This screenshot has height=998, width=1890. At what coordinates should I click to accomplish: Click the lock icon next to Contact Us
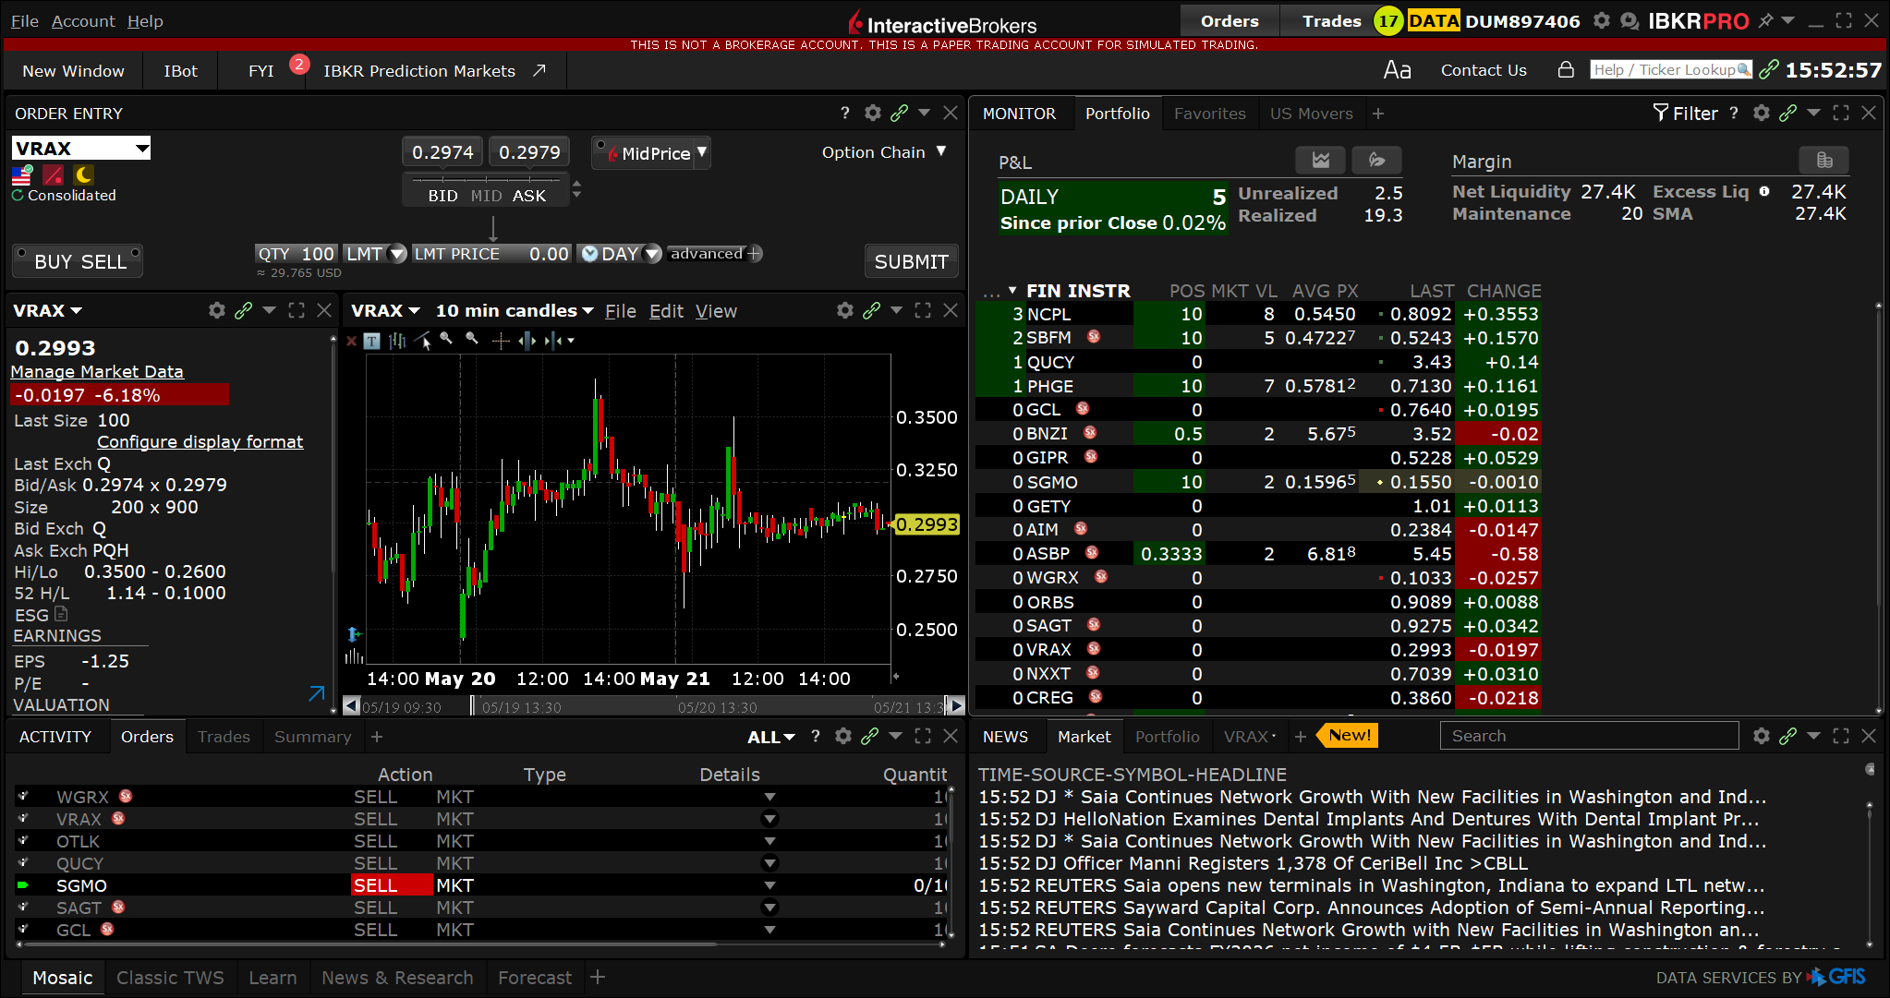[1566, 69]
